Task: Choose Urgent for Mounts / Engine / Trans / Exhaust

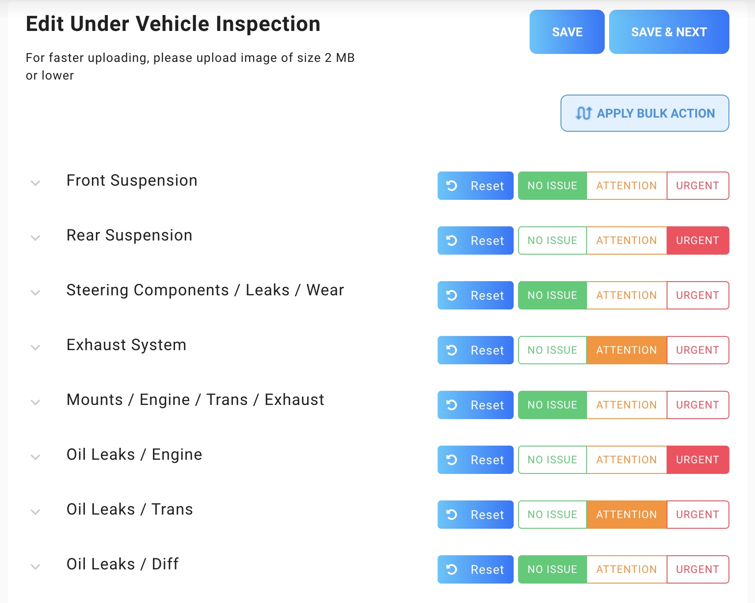Action: (698, 405)
